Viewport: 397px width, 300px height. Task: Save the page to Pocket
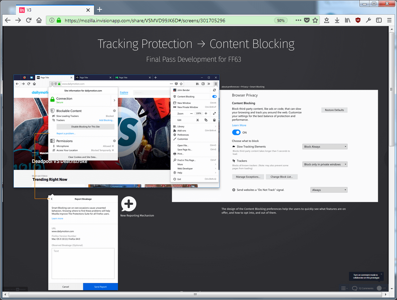coord(306,20)
